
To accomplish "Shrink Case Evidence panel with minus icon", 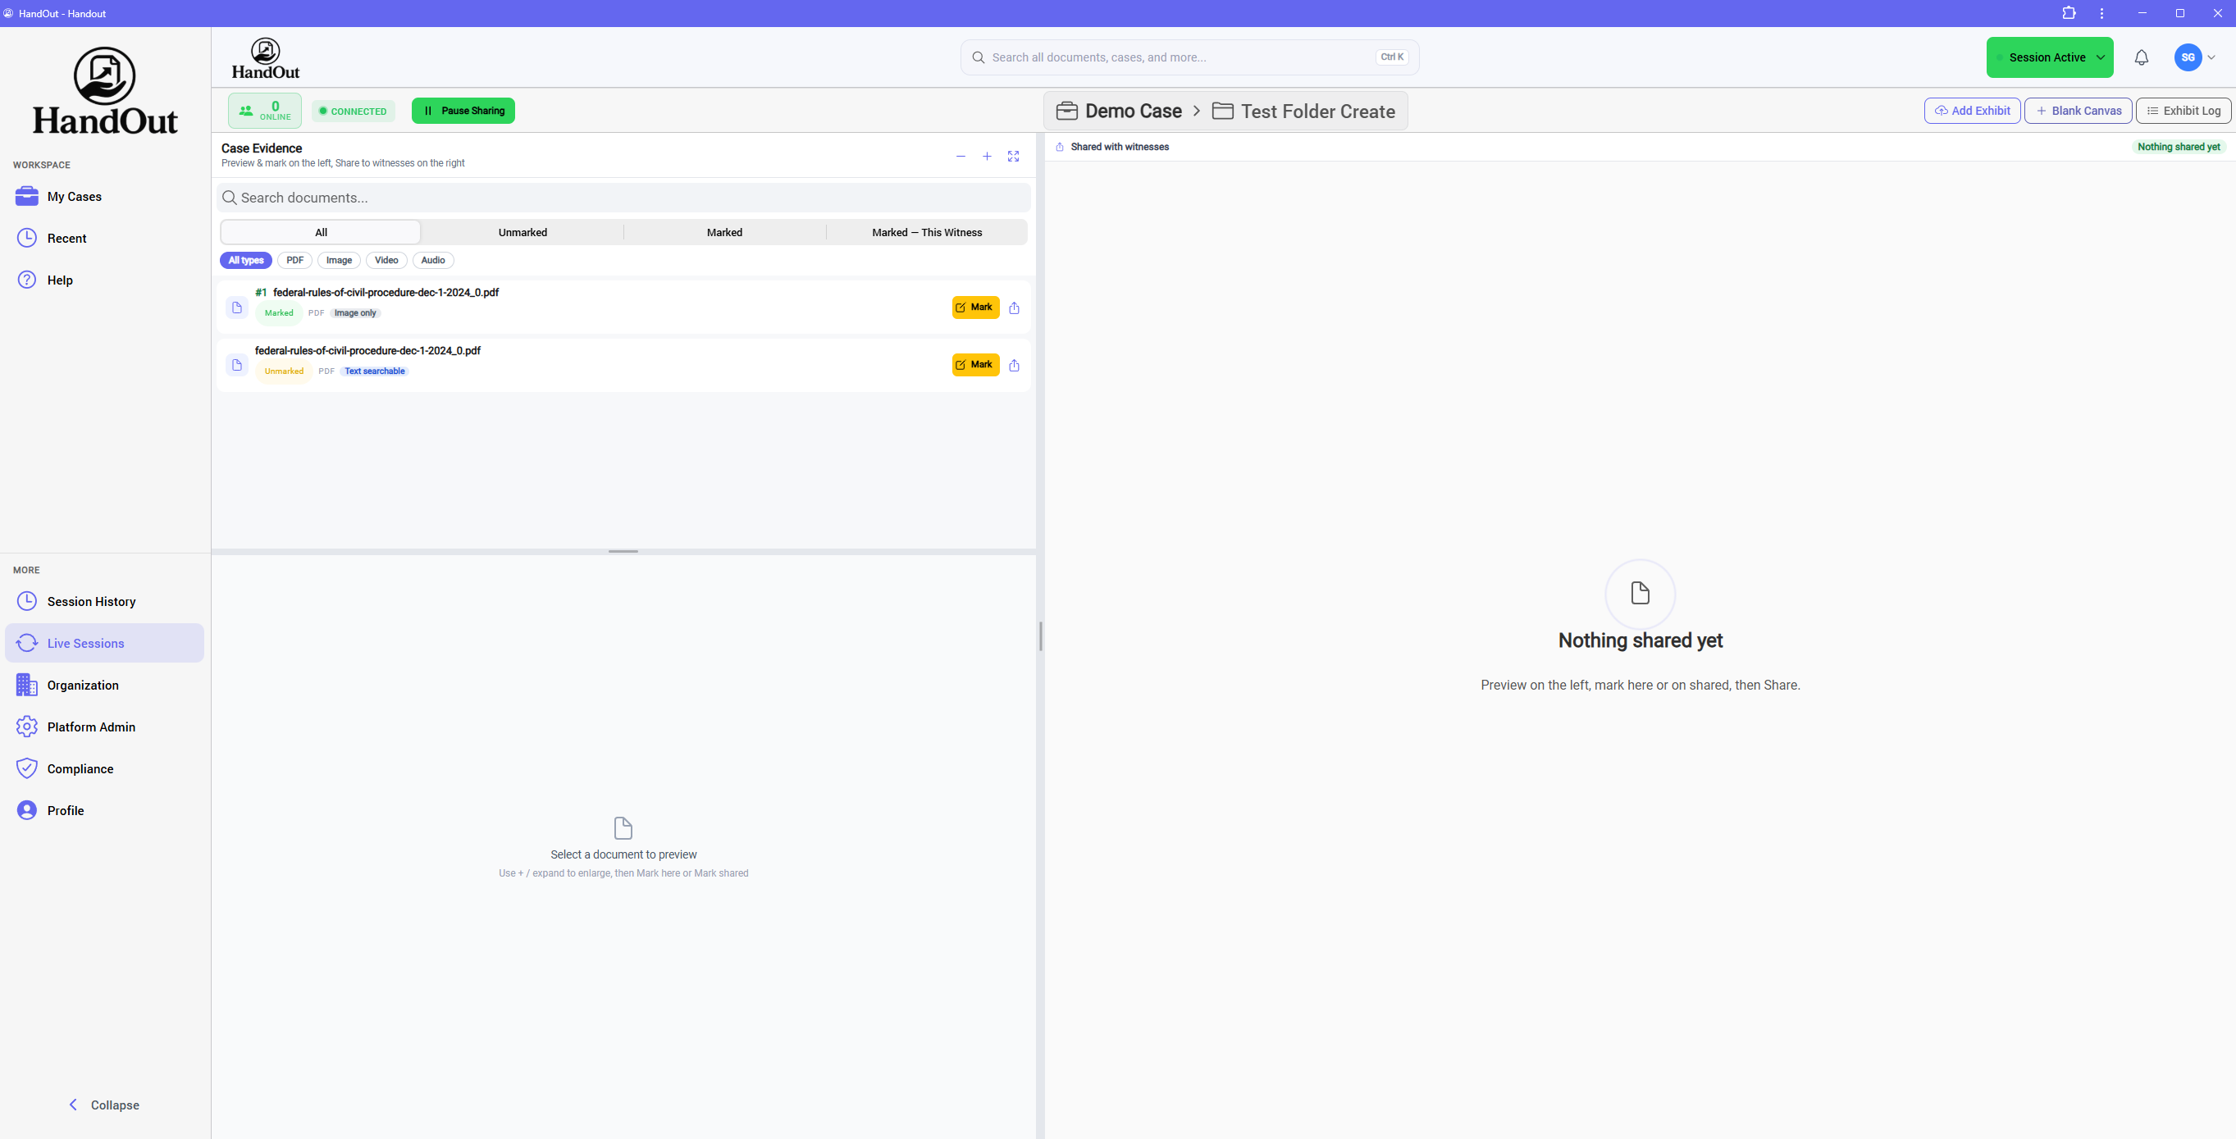I will pyautogui.click(x=961, y=156).
